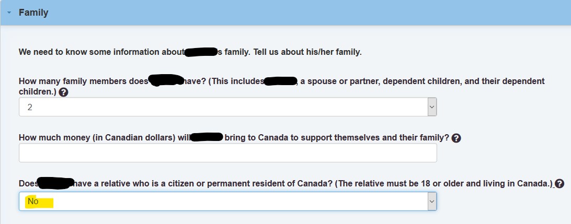
Task: Click the Family section header title
Action: pyautogui.click(x=33, y=13)
